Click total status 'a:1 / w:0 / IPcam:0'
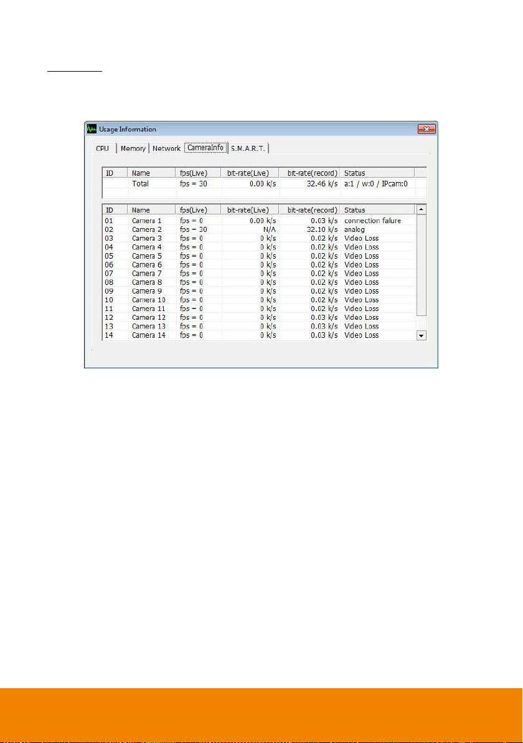This screenshot has width=523, height=743. click(376, 184)
